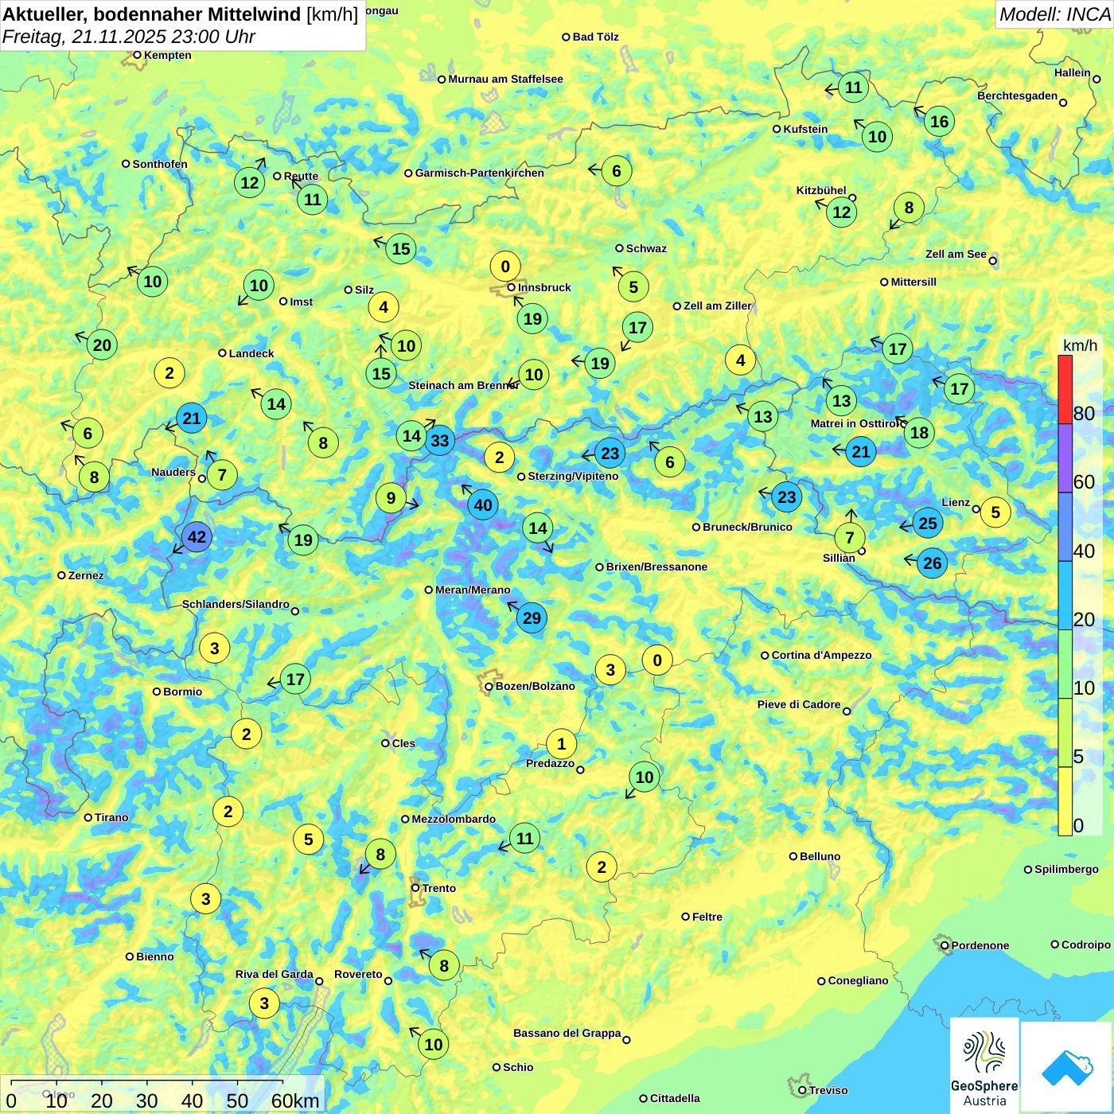Click the Meran/Merano city label

pos(473,590)
